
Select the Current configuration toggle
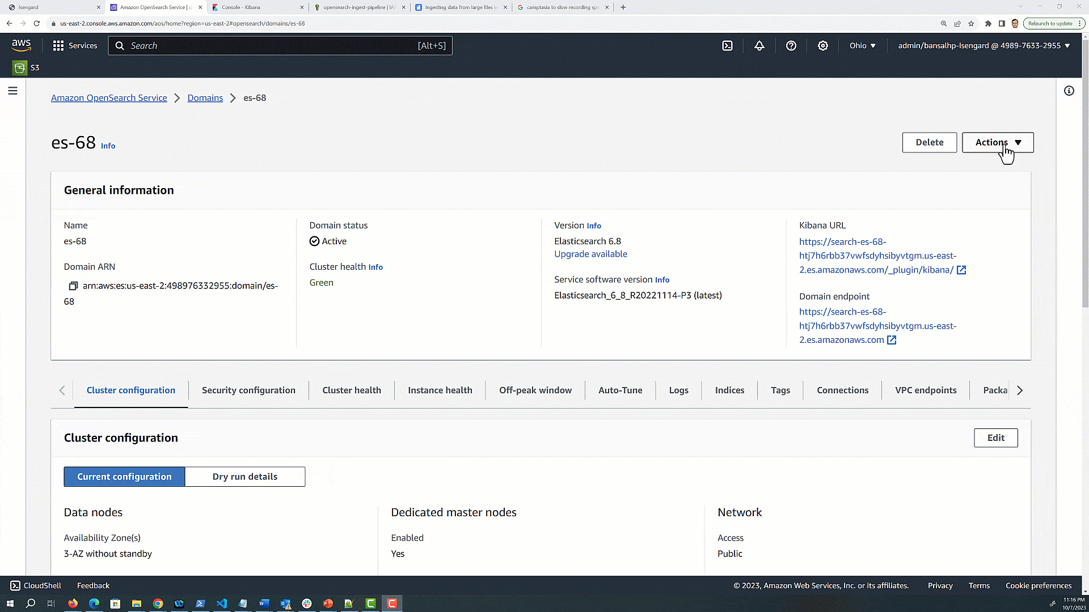124,477
